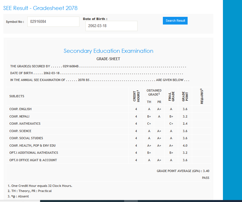
Task: Click the GRADE POINT column header
Action: click(185, 96)
